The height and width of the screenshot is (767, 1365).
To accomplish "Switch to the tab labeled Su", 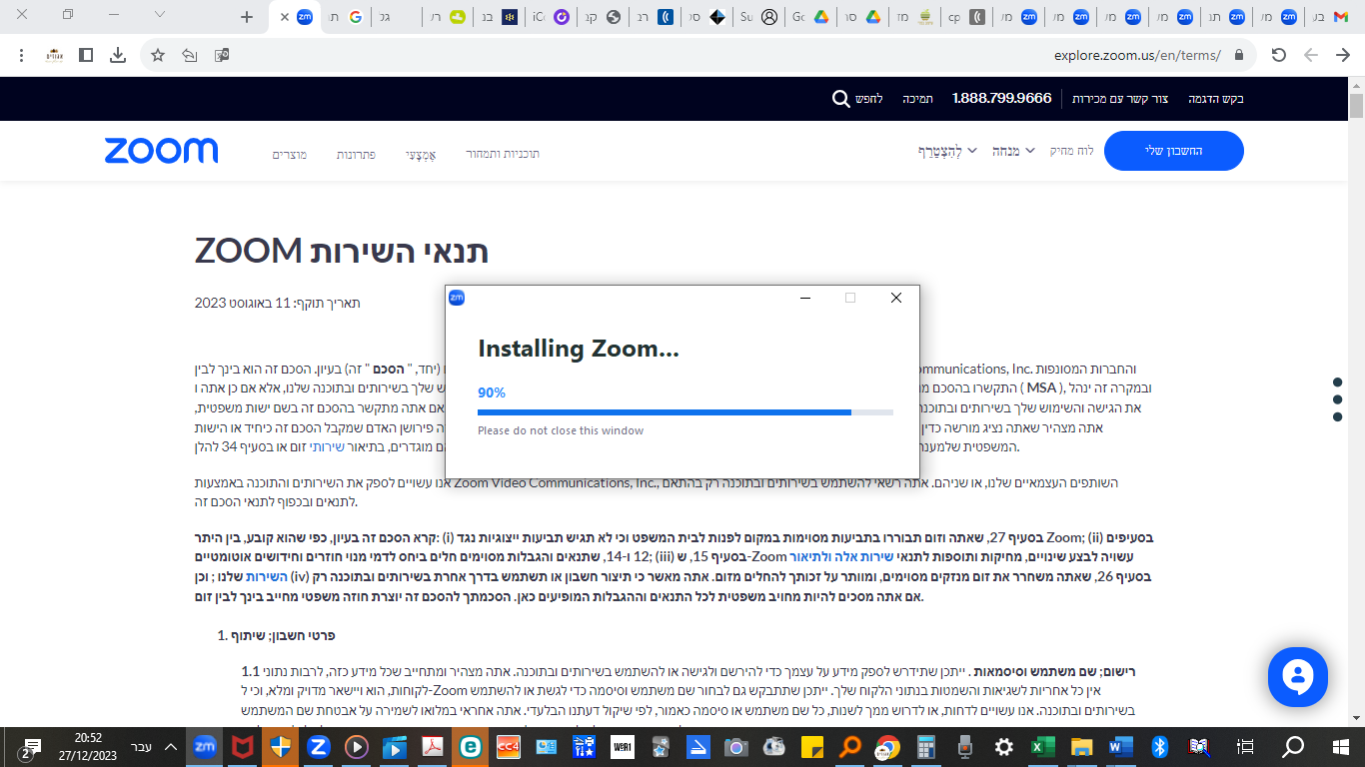I will tap(757, 17).
